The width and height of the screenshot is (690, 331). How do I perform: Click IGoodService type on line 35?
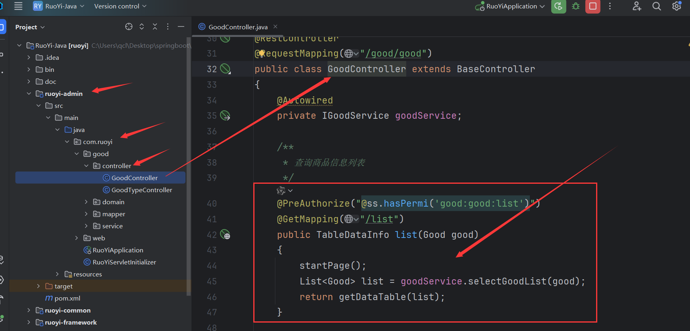coord(355,116)
